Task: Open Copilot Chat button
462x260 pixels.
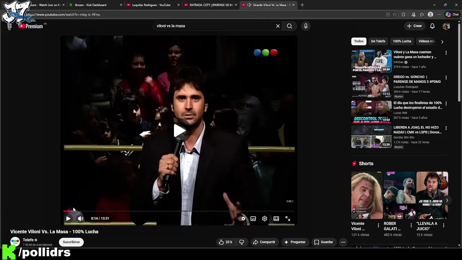Action: 452,14
